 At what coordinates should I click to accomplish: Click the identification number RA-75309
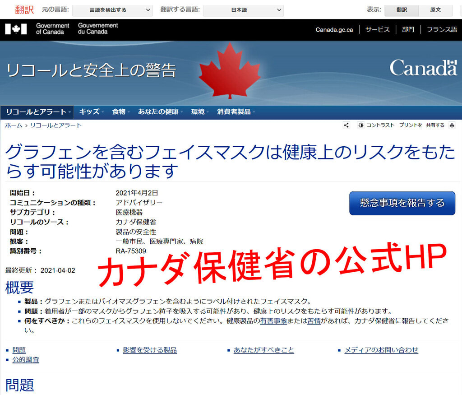(131, 251)
